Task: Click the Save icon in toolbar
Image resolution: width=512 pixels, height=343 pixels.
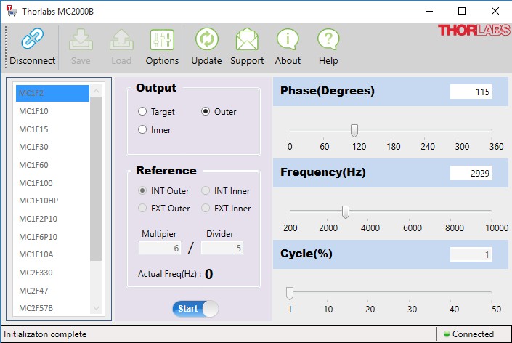Action: [x=81, y=39]
